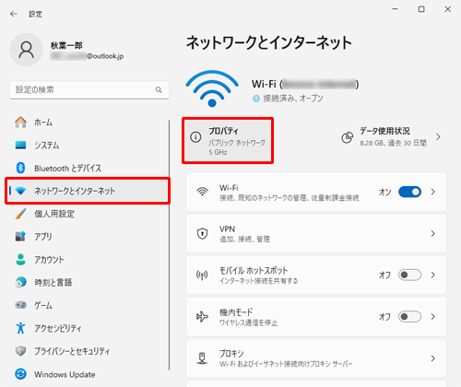Open the Accounts person icon
The image size is (461, 387).
click(20, 259)
